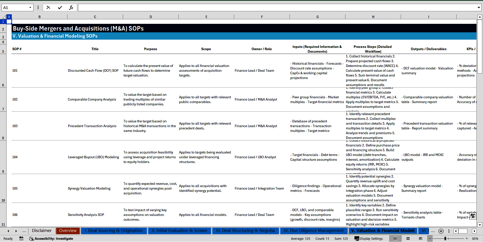This screenshot has width=483, height=242.
Task: Open the Name Box dropdown arrow
Action: click(30, 8)
